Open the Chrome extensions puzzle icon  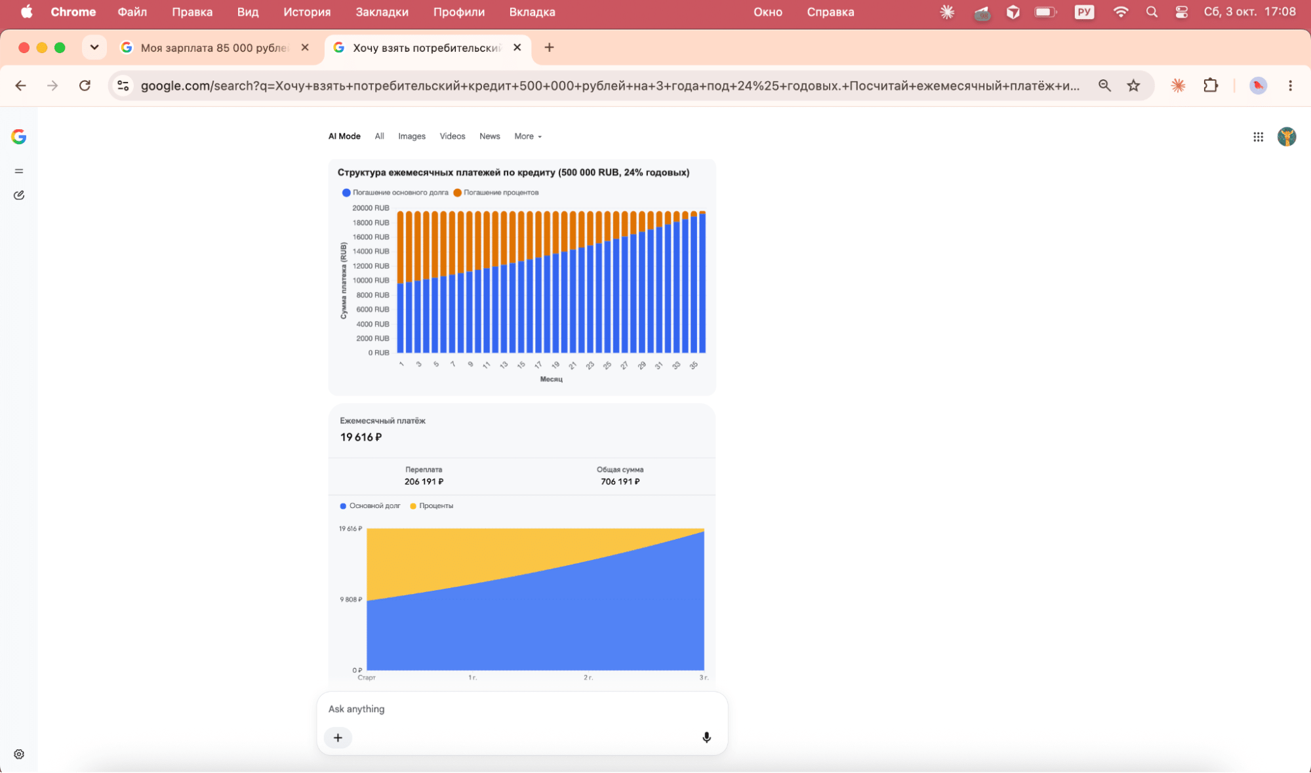click(1211, 85)
